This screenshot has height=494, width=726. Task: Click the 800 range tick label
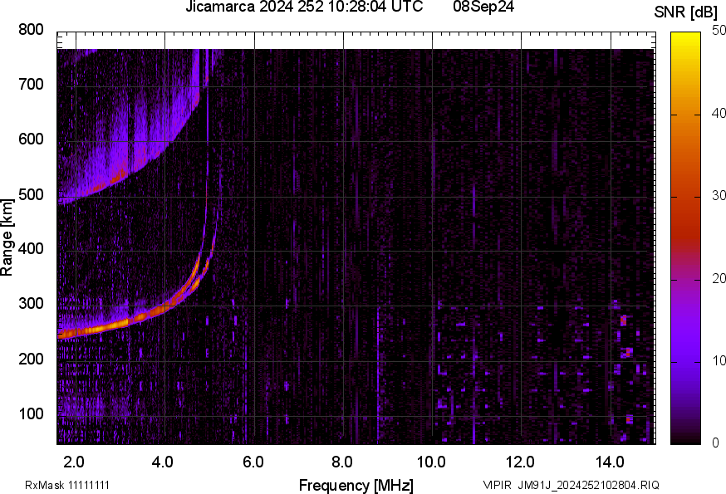click(31, 30)
